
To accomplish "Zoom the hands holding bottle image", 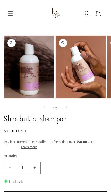I will tap(63, 43).
